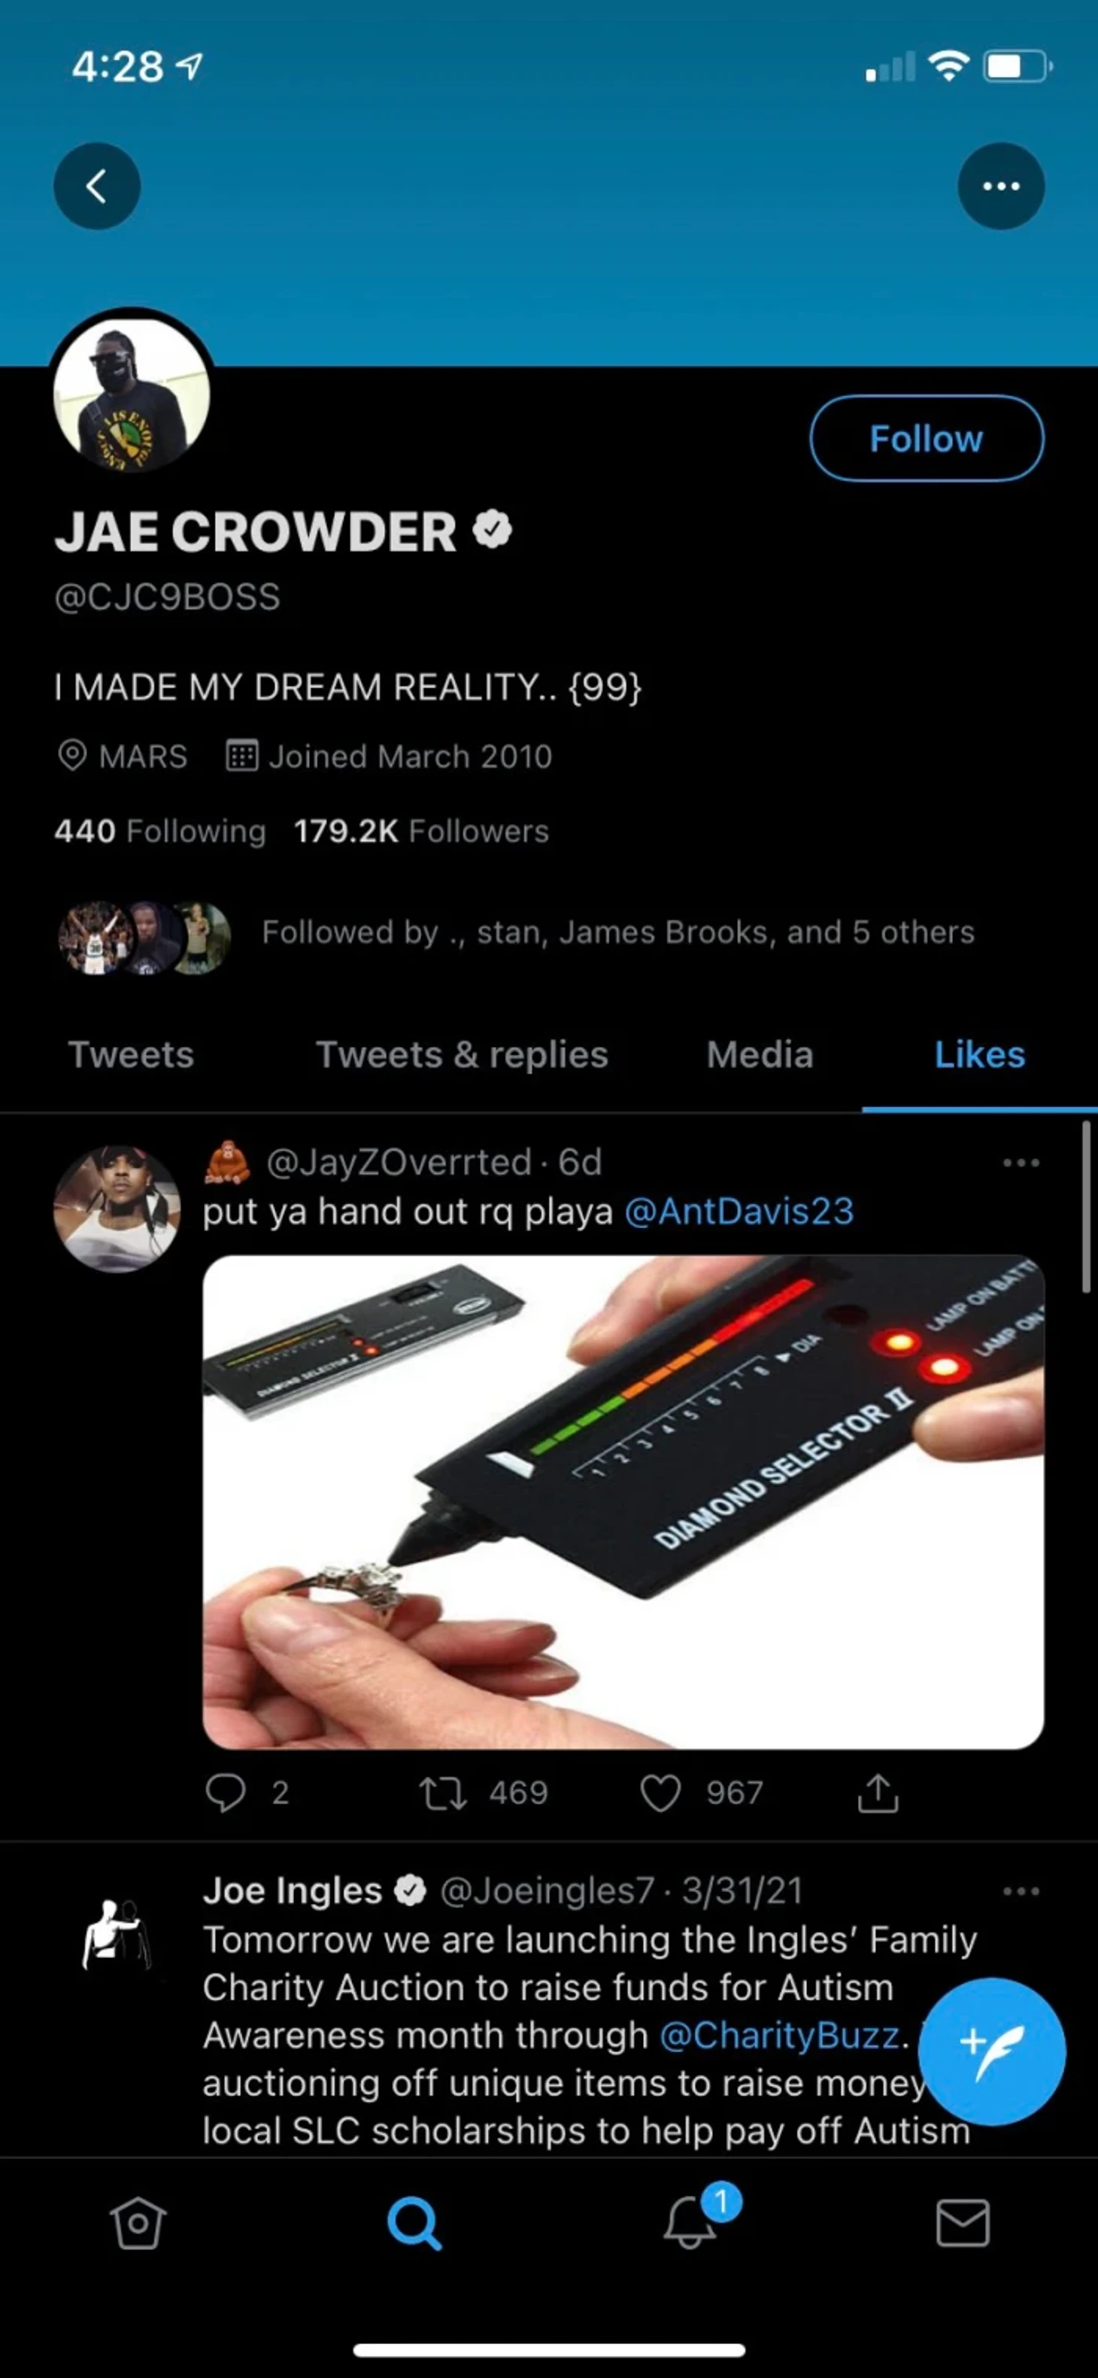Follow Jae Crowder's account

tap(927, 439)
